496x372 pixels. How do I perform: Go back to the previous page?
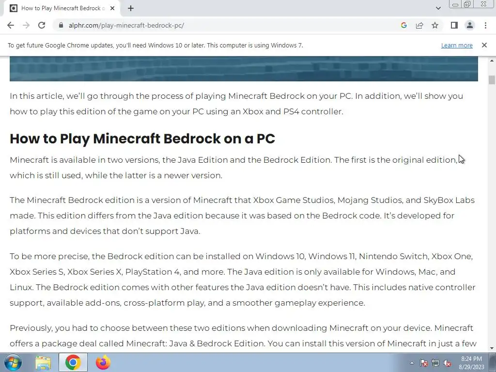pos(11,25)
